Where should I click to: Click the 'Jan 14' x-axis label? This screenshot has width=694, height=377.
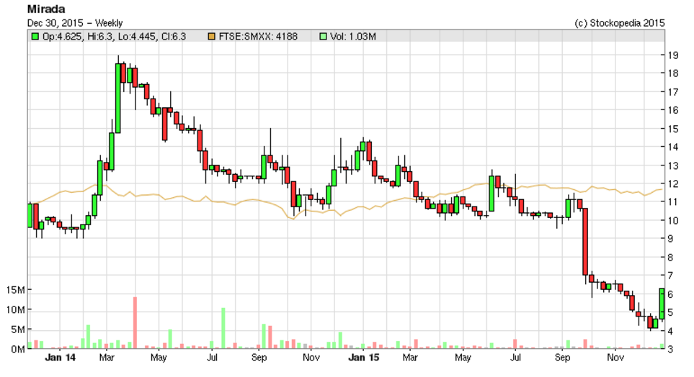(x=61, y=358)
